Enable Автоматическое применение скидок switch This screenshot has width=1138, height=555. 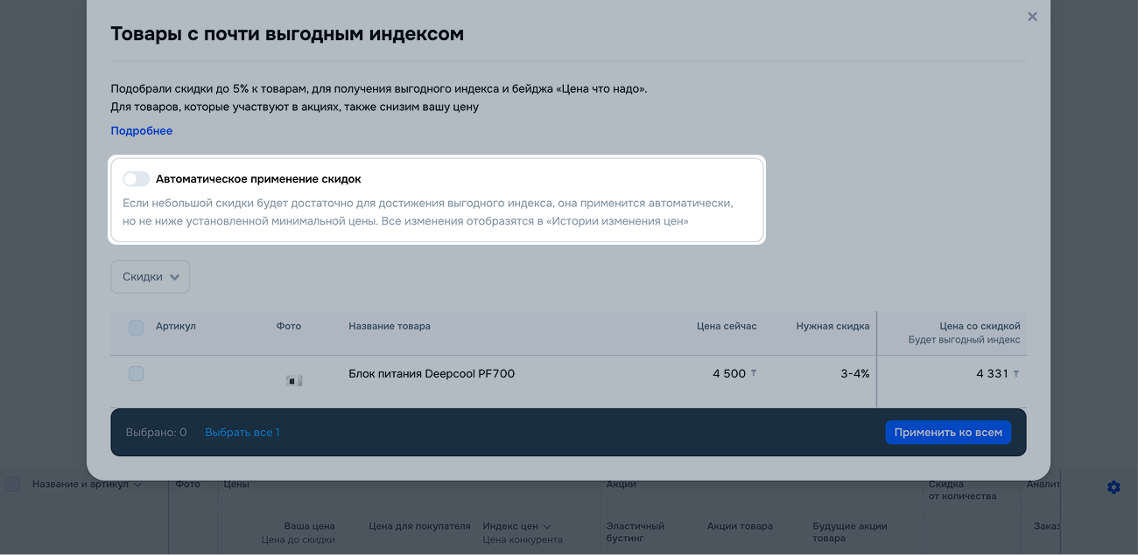pos(136,179)
